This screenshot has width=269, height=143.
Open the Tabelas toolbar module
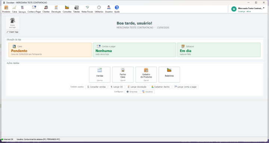point(77,9)
